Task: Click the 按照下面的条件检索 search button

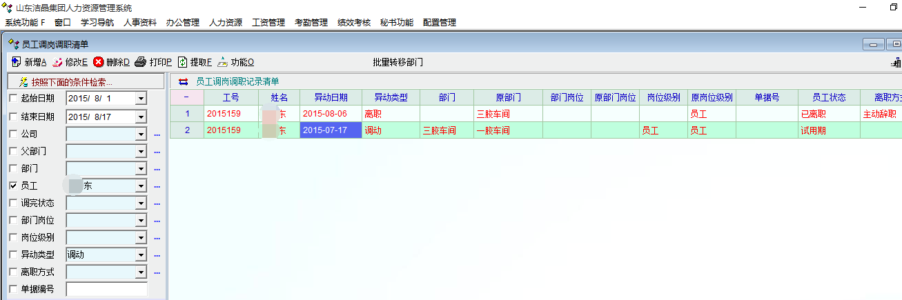Action: [86, 81]
